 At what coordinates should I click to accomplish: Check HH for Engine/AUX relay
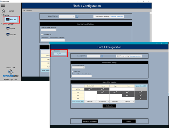pyautogui.click(x=91, y=92)
